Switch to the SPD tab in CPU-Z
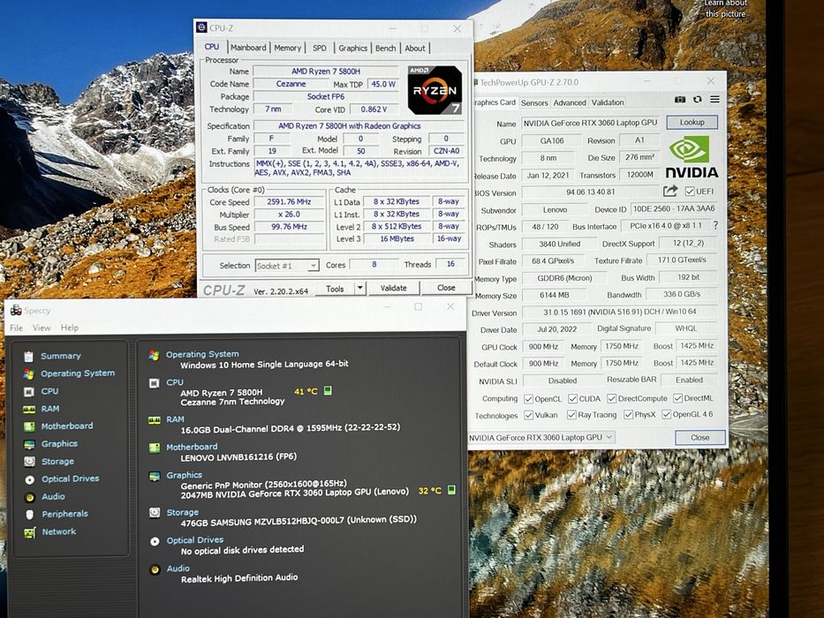824x618 pixels. tap(320, 48)
